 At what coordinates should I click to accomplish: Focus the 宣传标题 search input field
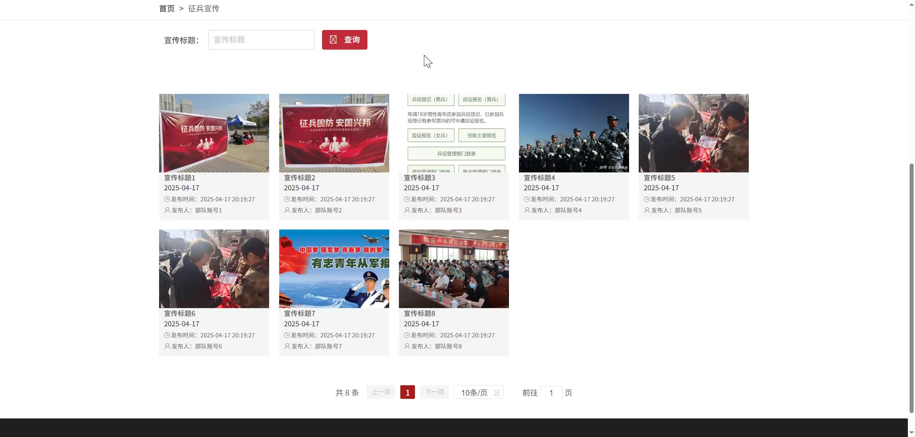pyautogui.click(x=261, y=40)
